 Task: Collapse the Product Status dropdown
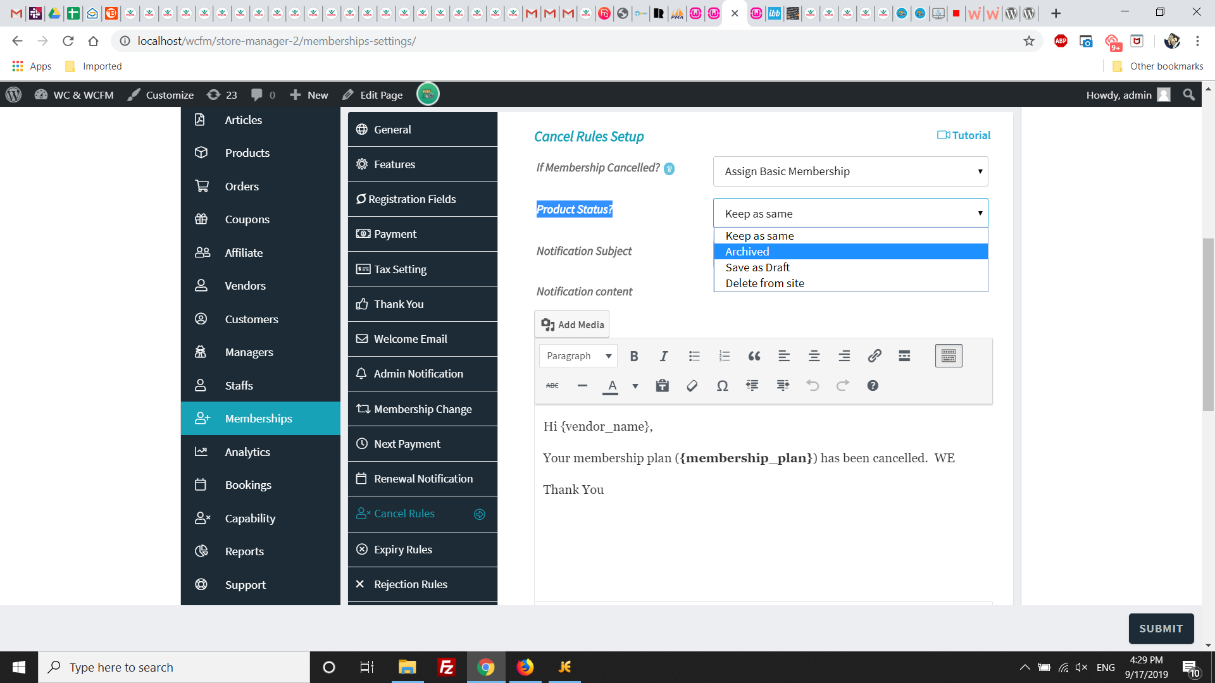[x=850, y=213]
